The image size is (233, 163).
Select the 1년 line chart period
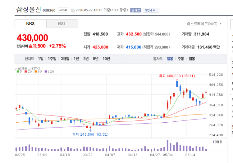[x=76, y=59]
